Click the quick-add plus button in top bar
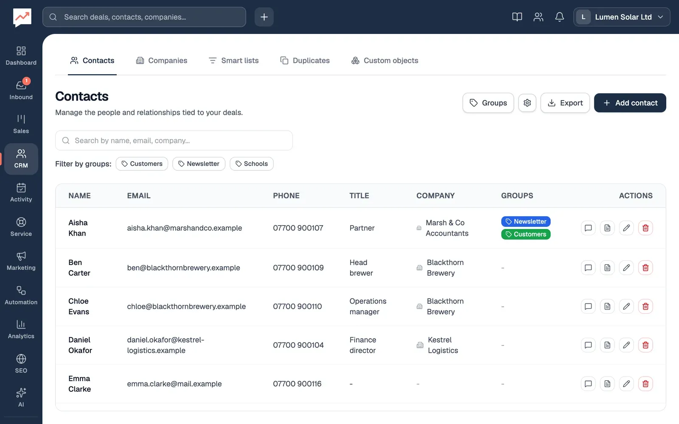The width and height of the screenshot is (679, 424). click(x=264, y=17)
